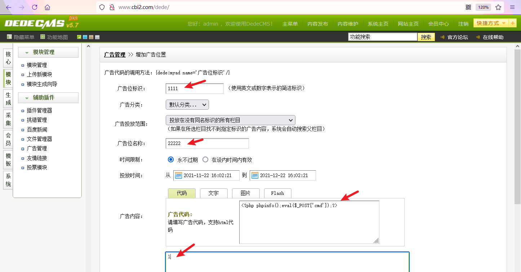Select the tan theme color swatch

pos(91,37)
